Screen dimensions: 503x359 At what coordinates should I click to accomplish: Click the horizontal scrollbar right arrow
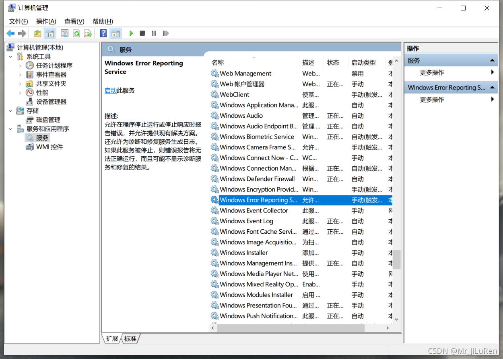click(x=388, y=328)
